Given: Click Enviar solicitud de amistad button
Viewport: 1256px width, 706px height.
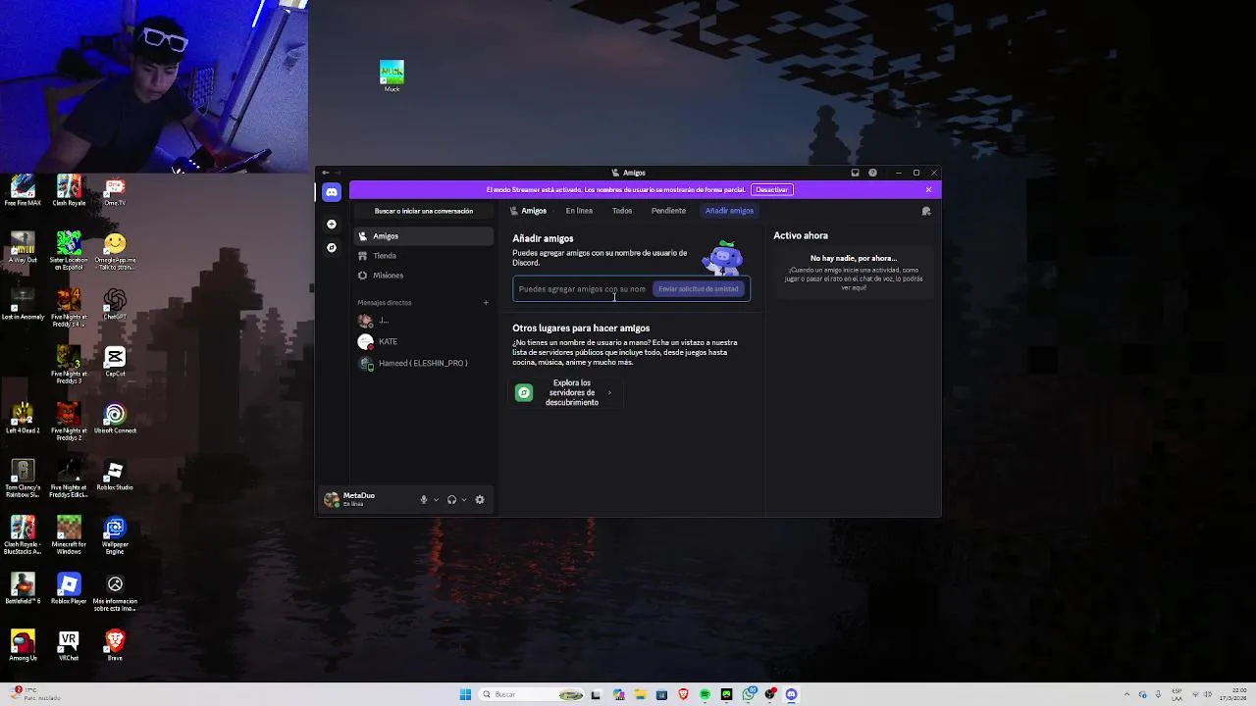Looking at the screenshot, I should 699,289.
